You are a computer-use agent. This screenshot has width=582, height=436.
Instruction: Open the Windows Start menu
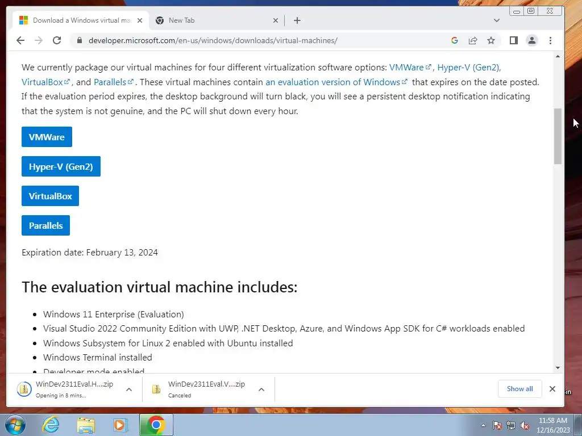click(15, 425)
